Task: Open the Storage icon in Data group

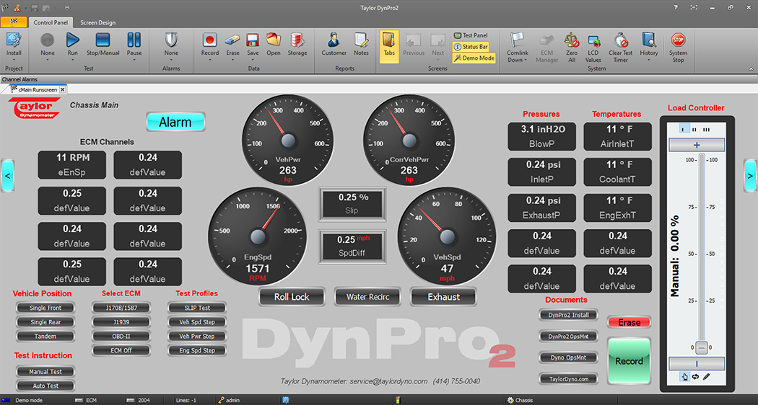Action: pos(297,41)
